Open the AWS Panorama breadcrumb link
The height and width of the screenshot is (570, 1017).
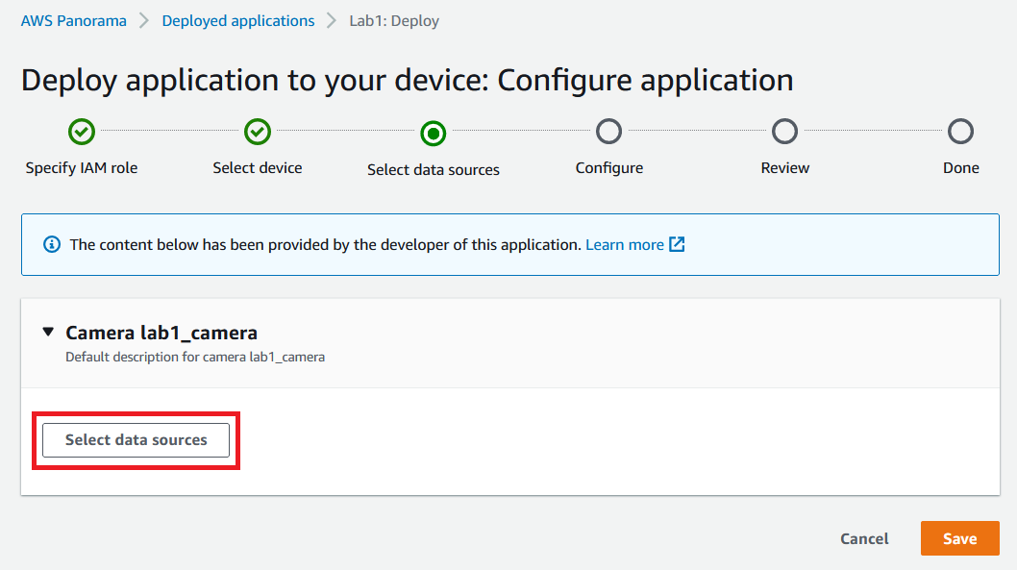[74, 21]
